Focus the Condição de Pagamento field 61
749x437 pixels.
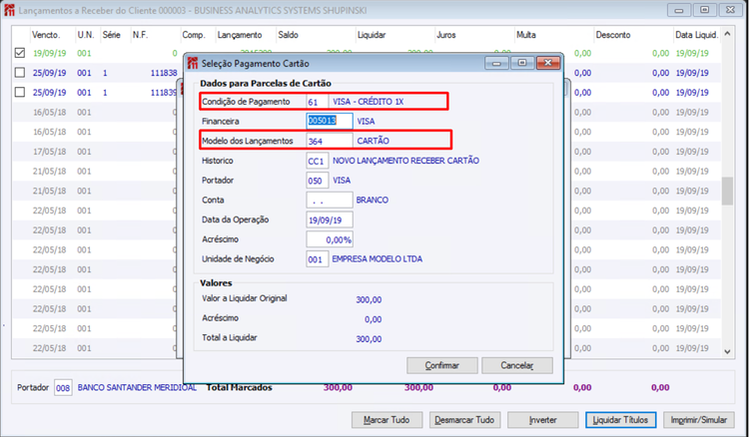click(318, 102)
